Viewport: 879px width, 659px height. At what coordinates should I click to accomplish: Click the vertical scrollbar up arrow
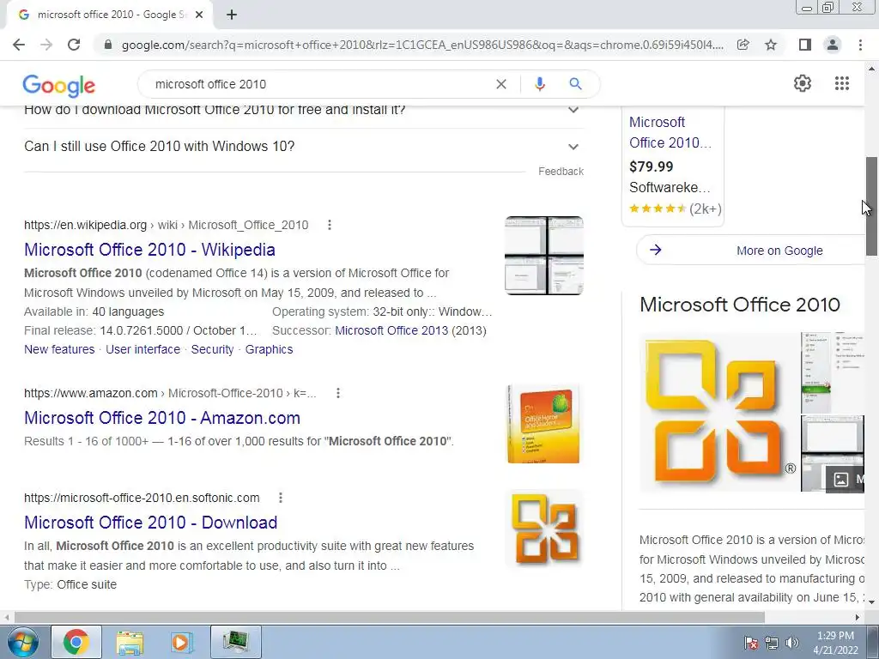click(871, 69)
